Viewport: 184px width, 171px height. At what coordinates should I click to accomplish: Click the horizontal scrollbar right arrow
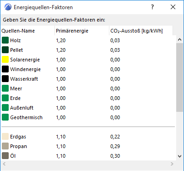click(172, 164)
